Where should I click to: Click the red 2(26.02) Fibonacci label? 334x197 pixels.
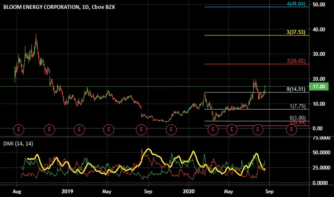pyautogui.click(x=296, y=61)
